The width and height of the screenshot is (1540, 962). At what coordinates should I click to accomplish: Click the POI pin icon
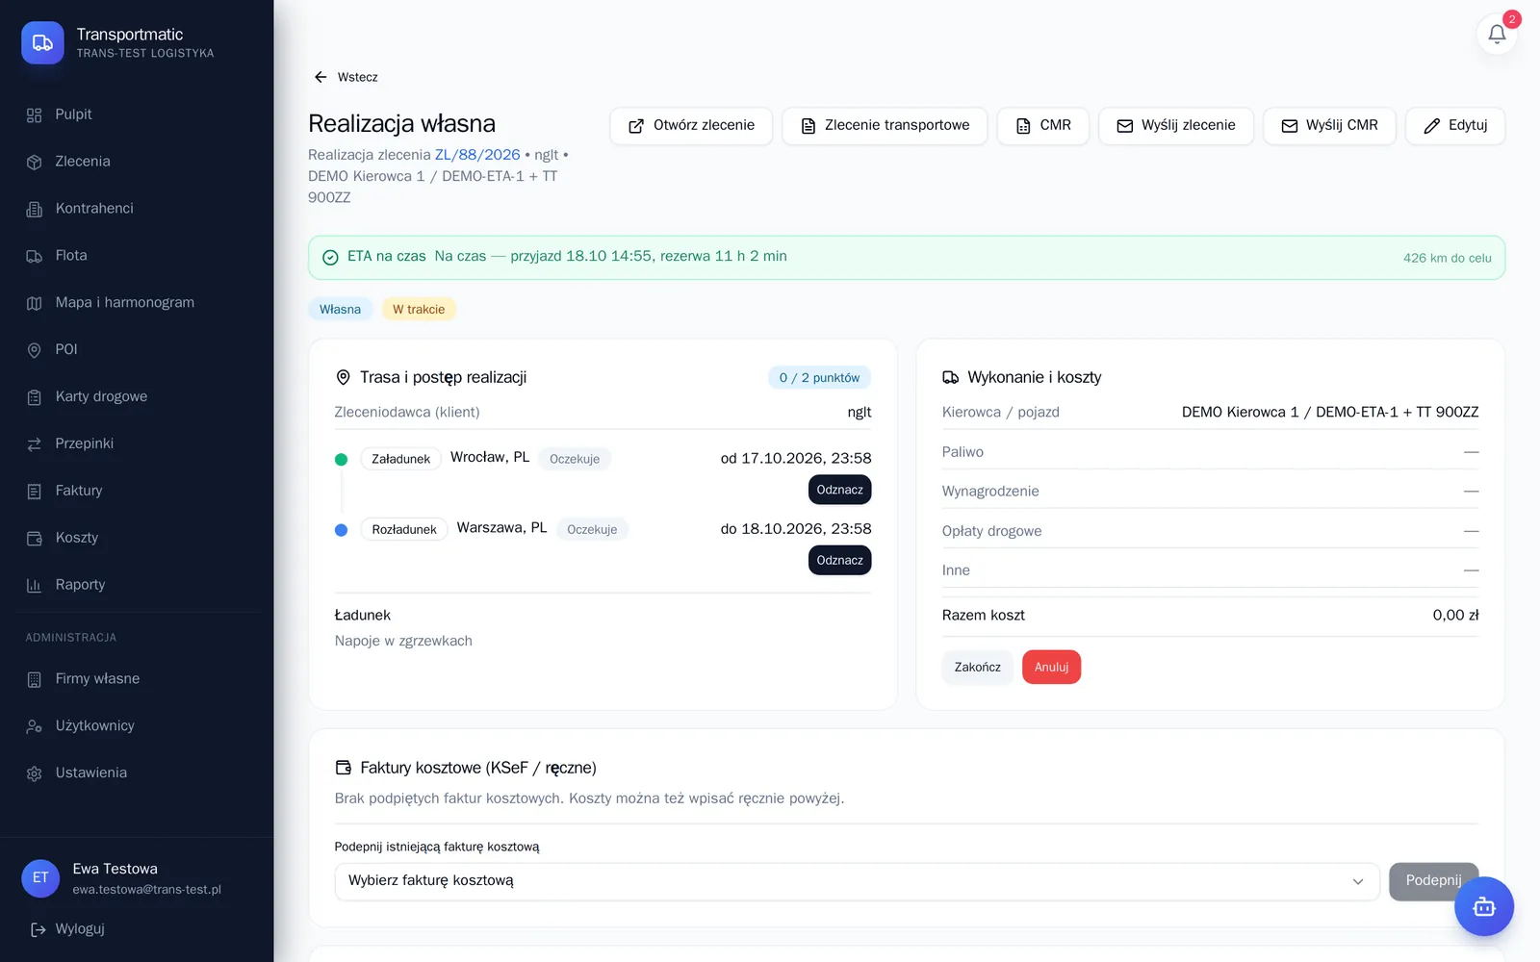click(x=35, y=350)
